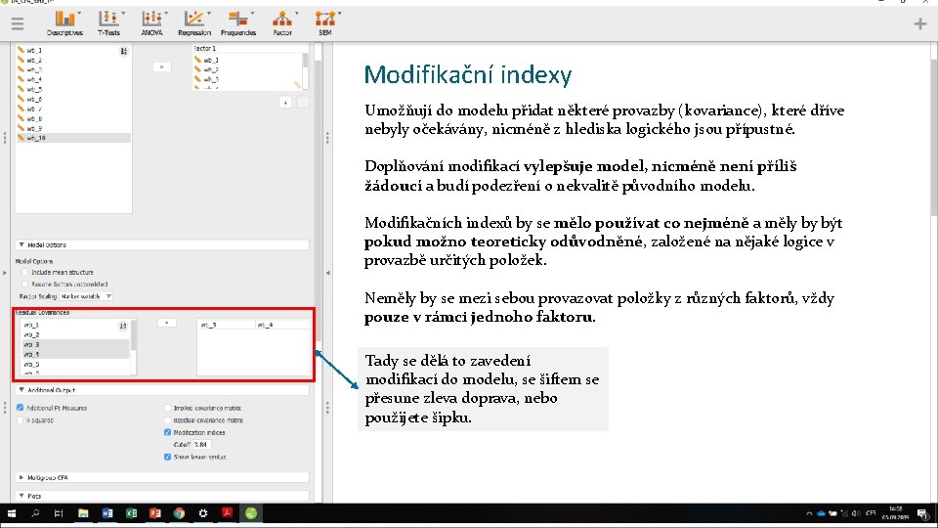
Task: Uncheck Additional Fit Measures
Action: (21, 408)
